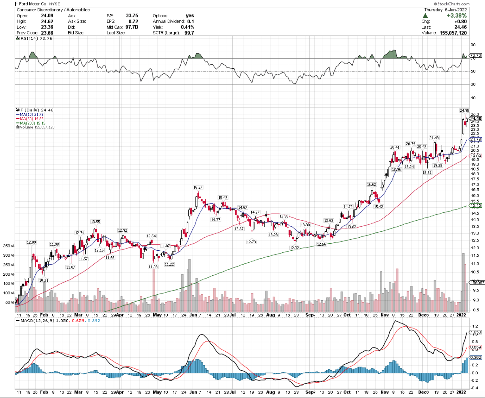The width and height of the screenshot is (485, 398).
Task: Click the red 0.659 signal tag on right axis
Action: (475, 347)
